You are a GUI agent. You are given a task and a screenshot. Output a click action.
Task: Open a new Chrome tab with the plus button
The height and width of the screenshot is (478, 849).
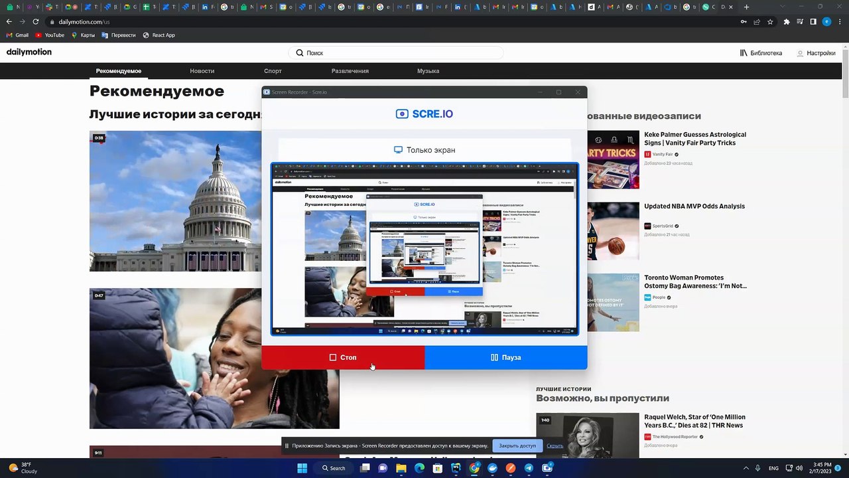pos(746,7)
